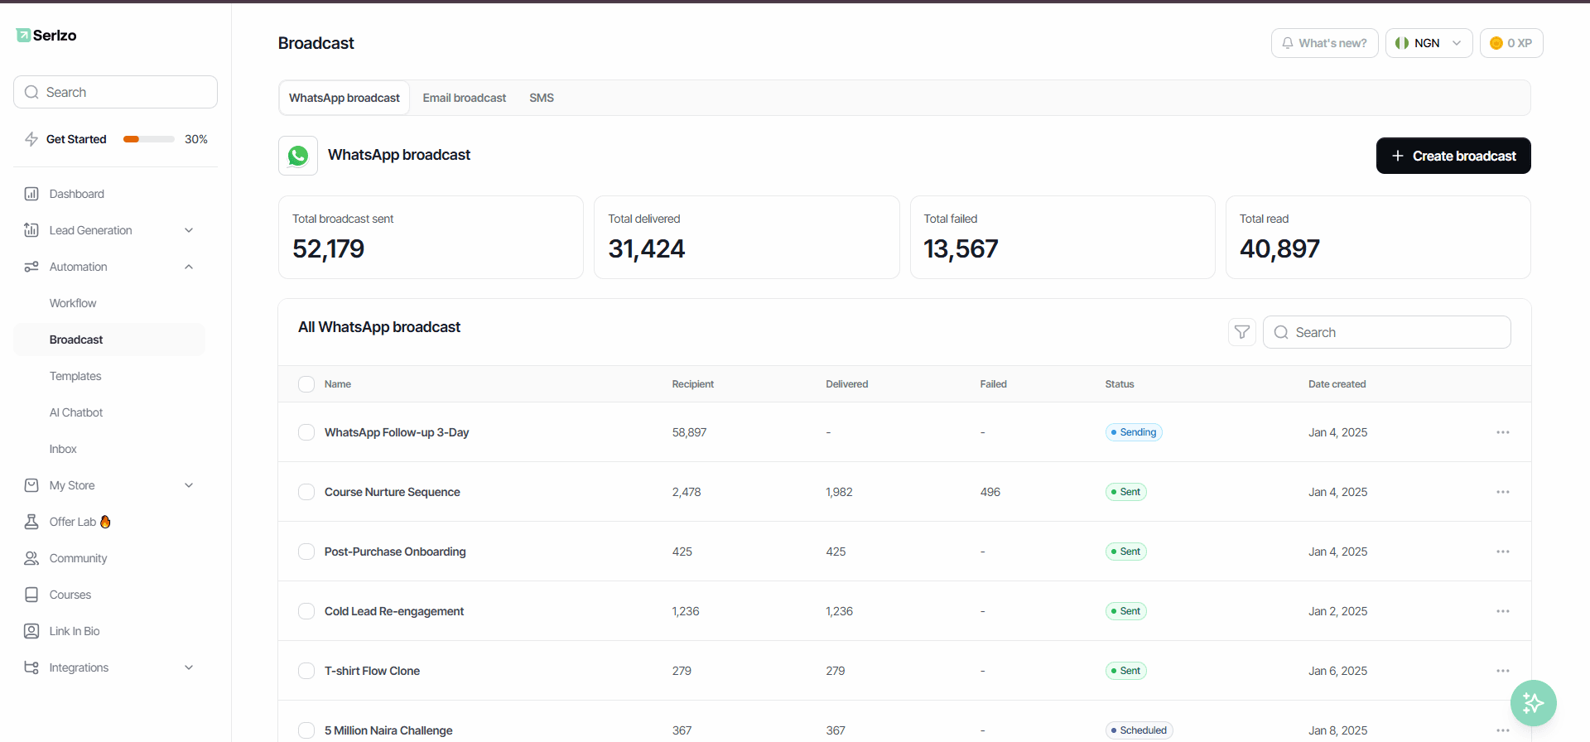This screenshot has width=1590, height=742.
Task: Click the Create broadcast button
Action: (x=1453, y=156)
